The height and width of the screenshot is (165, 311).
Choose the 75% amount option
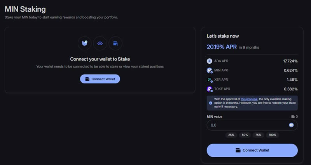point(258,135)
